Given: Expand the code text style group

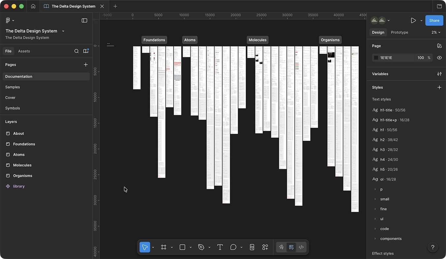Looking at the screenshot, I should click(x=375, y=229).
